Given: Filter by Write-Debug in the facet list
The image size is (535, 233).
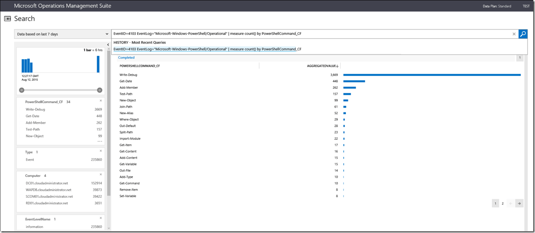Looking at the screenshot, I should pos(35,109).
